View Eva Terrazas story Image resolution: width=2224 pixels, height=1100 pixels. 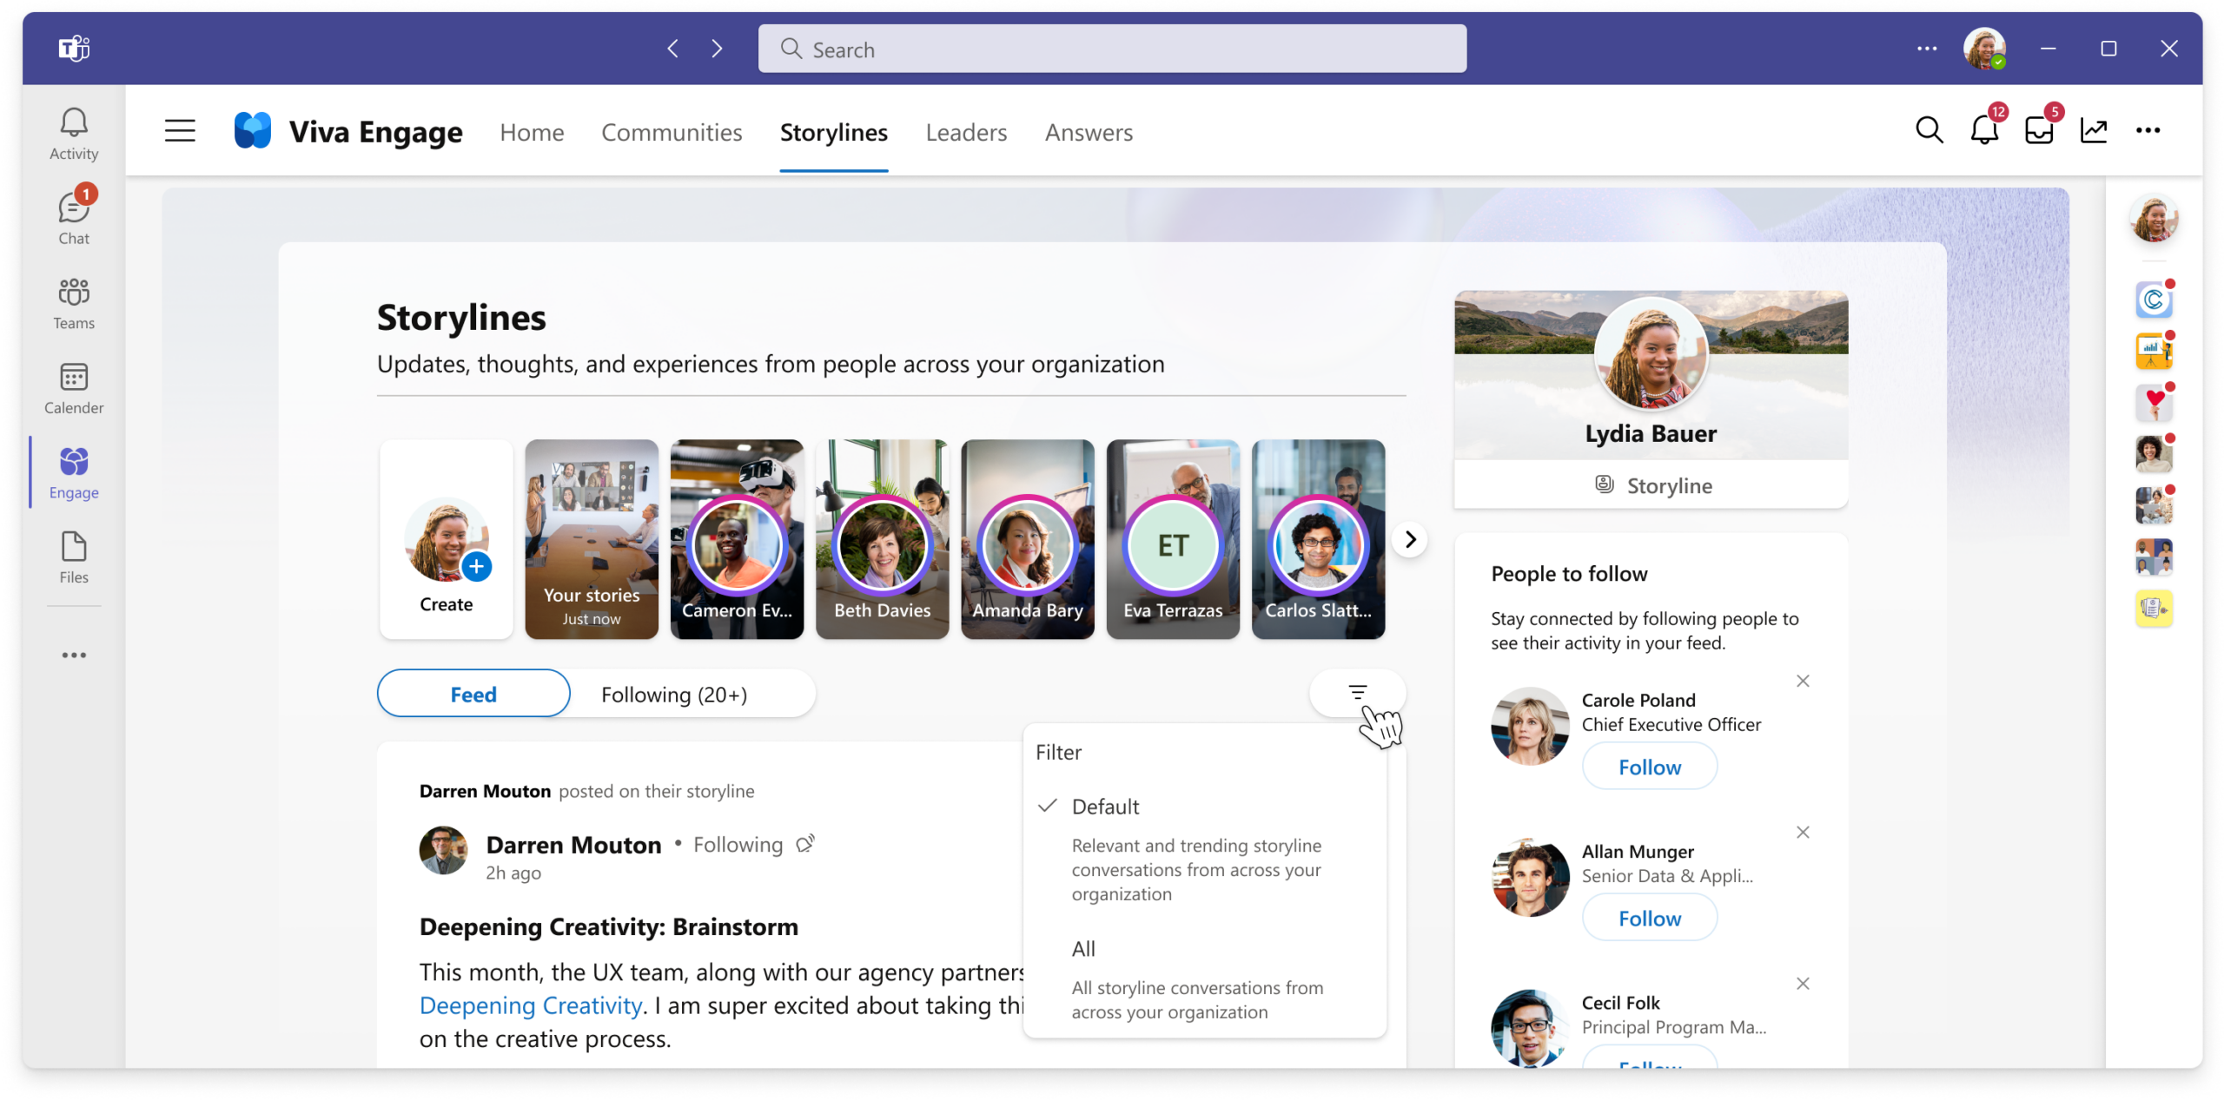click(1173, 539)
